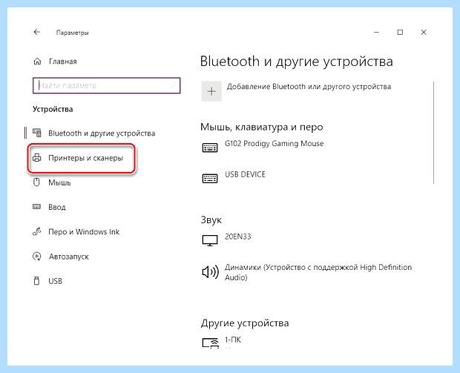Select the 20EN33 audio device

pyautogui.click(x=238, y=237)
